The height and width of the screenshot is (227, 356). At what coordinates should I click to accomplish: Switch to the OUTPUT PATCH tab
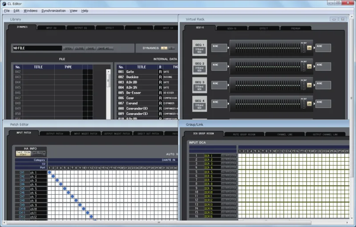(54, 134)
